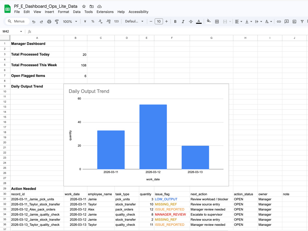Format as percent

[93, 22]
